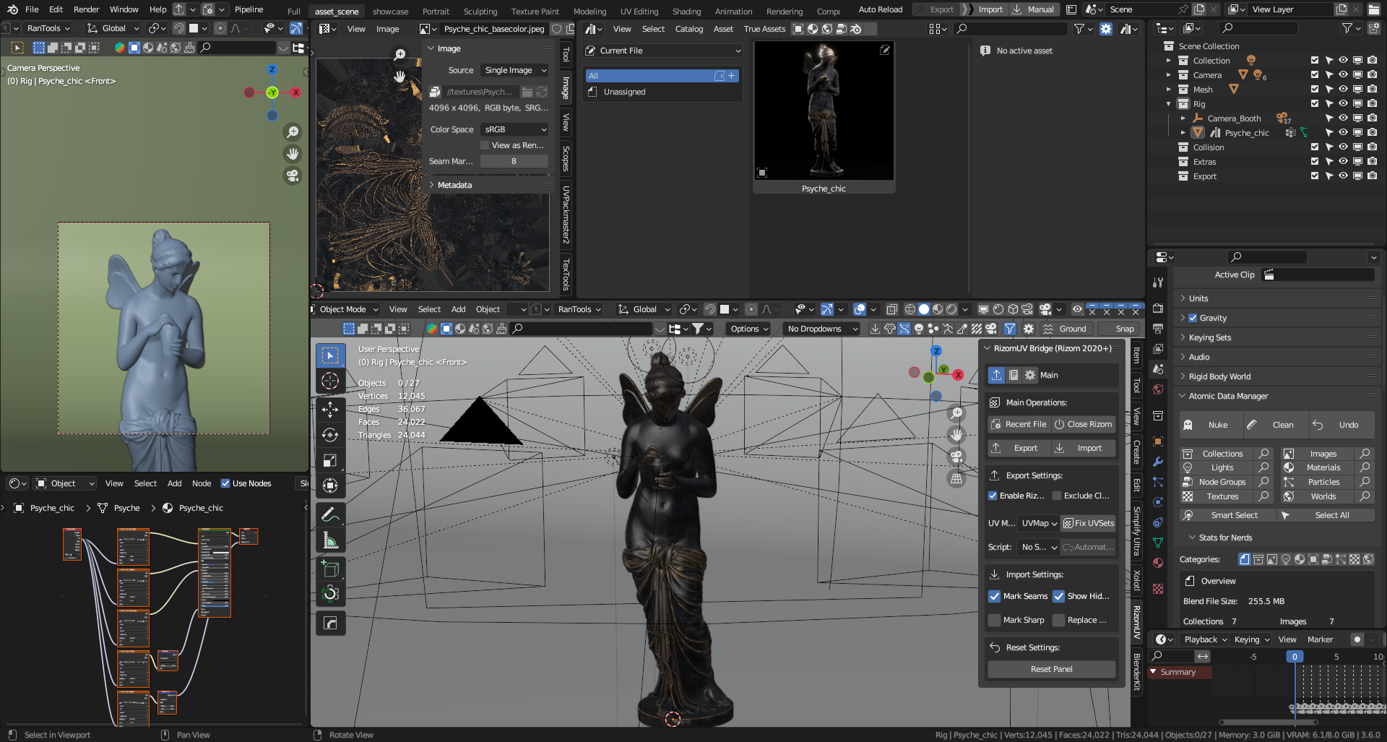Viewport: 1387px width, 742px height.
Task: Open the Render menu in top bar
Action: point(87,9)
